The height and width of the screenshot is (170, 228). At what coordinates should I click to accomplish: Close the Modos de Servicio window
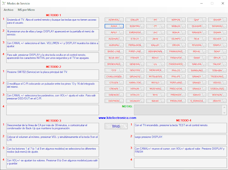pyautogui.click(x=223, y=3)
